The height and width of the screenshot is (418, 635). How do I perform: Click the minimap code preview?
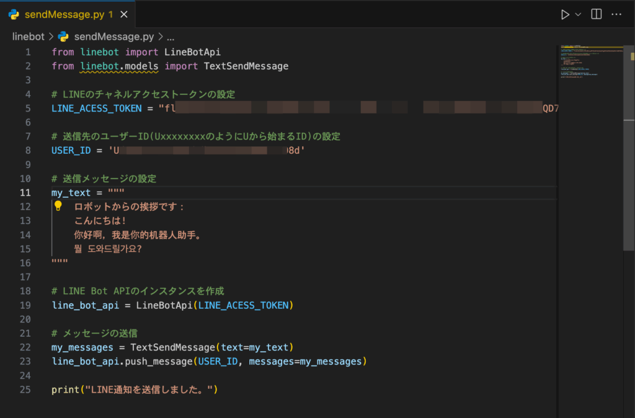pyautogui.click(x=589, y=62)
